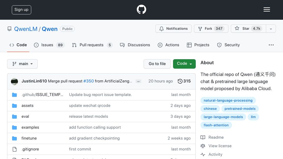283x159 pixels.
Task: Open the Qwen repository link
Action: click(50, 29)
